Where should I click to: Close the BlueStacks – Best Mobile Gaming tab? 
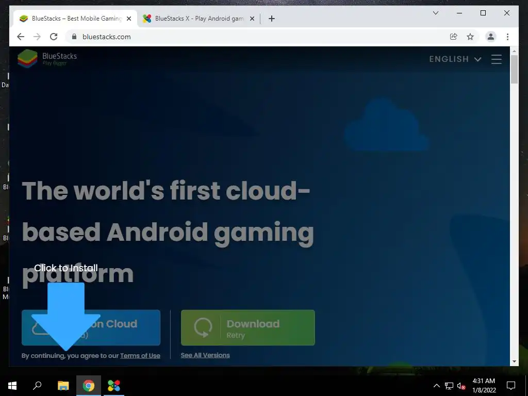coord(128,19)
